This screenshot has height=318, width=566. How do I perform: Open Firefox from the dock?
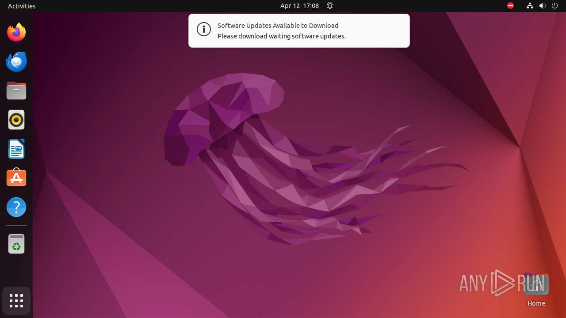pos(16,32)
